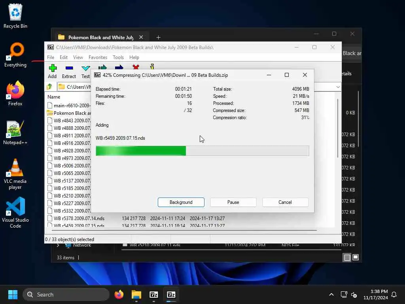Select the WB r5137 2009.07 file
Viewport: 405px width, 304px height.
69,180
